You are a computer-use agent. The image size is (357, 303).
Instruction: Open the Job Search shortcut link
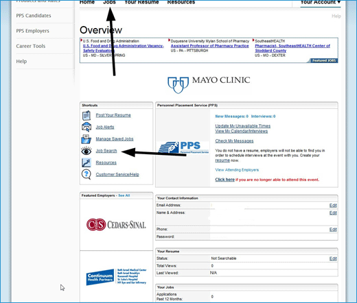106,151
